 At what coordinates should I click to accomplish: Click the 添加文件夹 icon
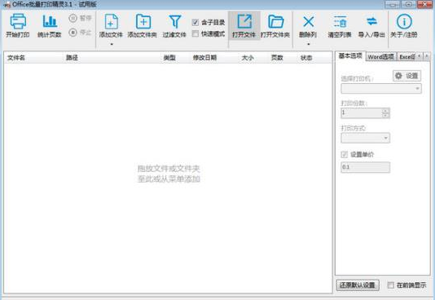coord(143,21)
